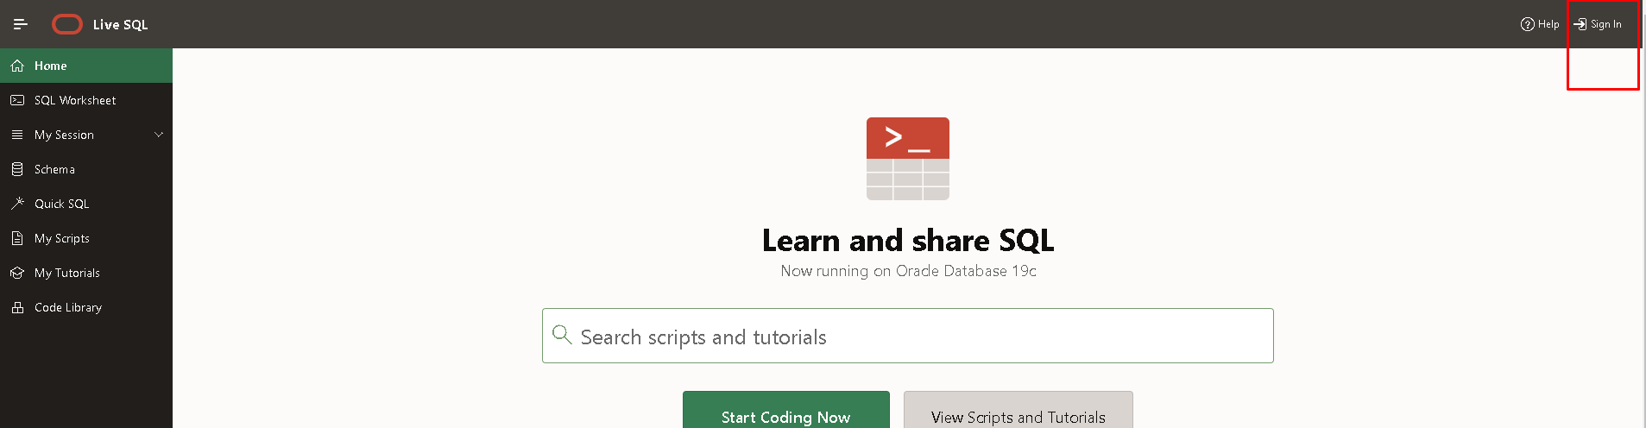1646x428 pixels.
Task: Click the red SQL terminal table logo
Action: (x=908, y=159)
